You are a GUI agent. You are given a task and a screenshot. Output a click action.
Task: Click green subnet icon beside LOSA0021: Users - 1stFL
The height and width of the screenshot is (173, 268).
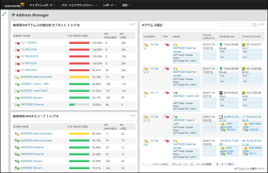(17, 84)
